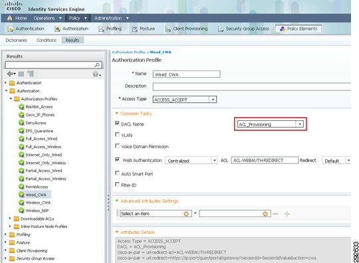Viewport: 359px width, 263px height.
Task: Click the Authorization Profiles folder icon
Action: tap(17, 99)
